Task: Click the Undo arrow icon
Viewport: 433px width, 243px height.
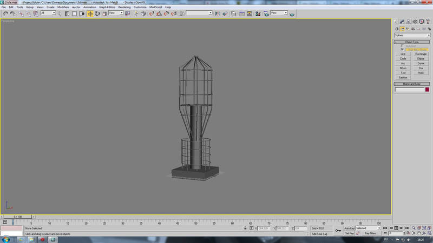Action: [5, 13]
